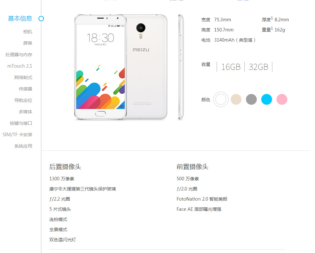Screen dimensions: 315x253
Task: Select 系统应用 sidebar item
Action: click(x=23, y=146)
